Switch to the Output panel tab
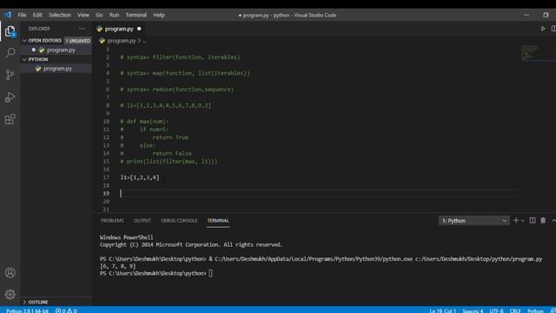556x313 pixels. (142, 221)
